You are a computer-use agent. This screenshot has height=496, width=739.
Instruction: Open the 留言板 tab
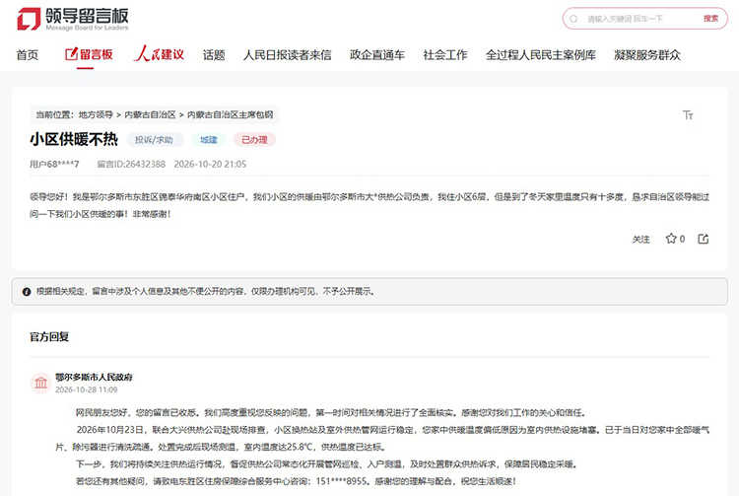pyautogui.click(x=89, y=54)
